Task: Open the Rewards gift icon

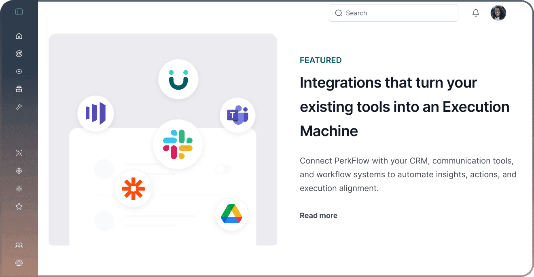Action: tap(19, 89)
